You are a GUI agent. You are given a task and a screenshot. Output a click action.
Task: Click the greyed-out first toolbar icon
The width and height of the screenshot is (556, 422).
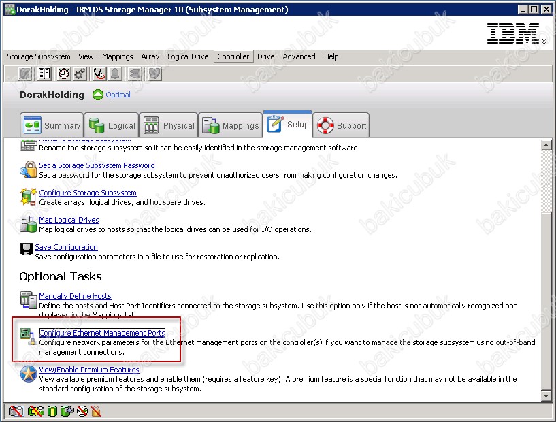(24, 74)
